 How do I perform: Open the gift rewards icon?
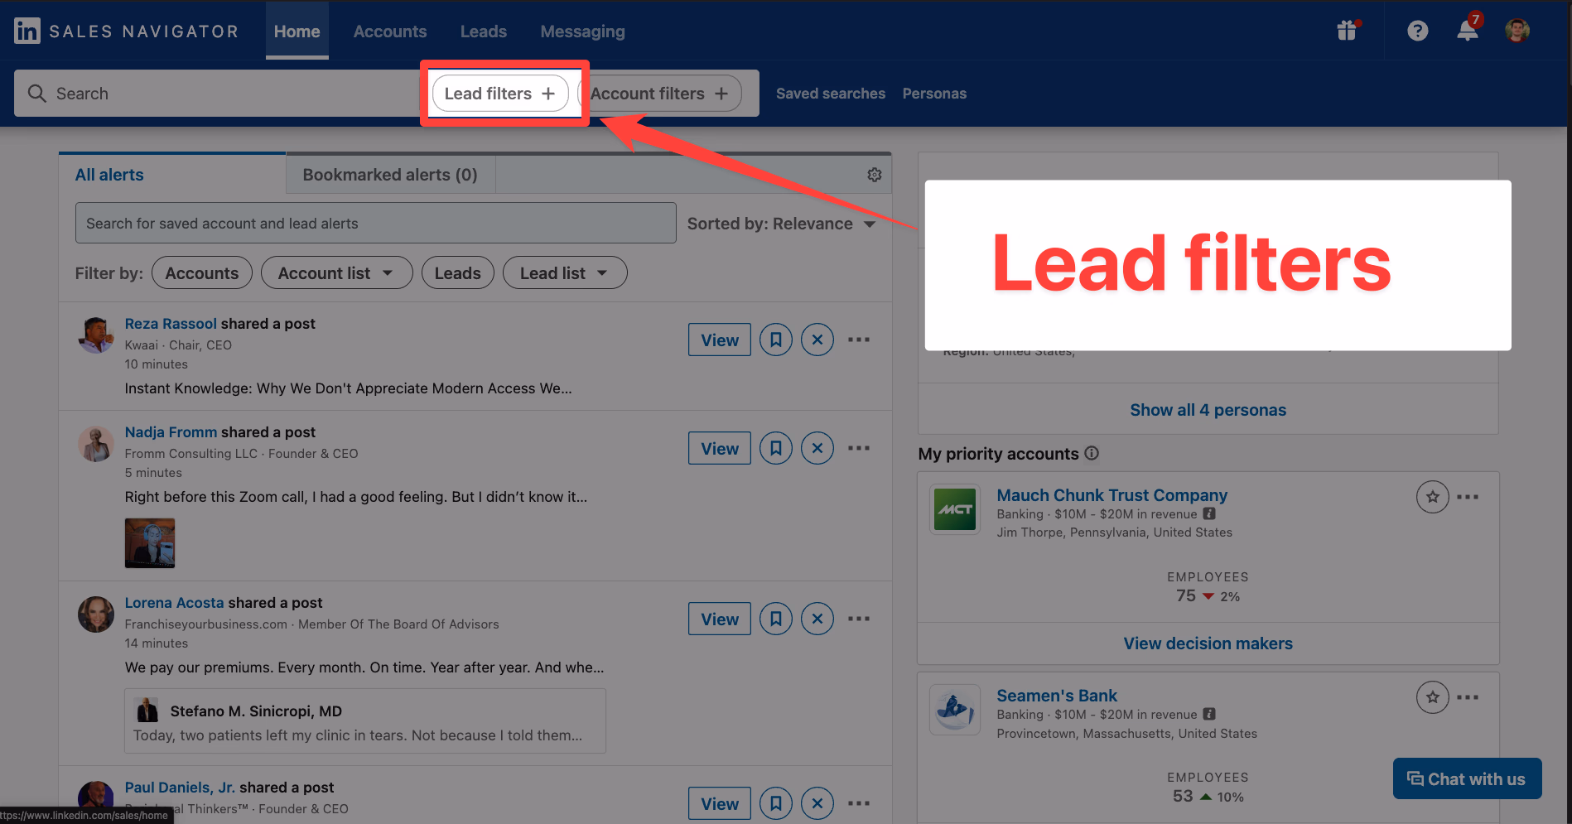(1347, 31)
